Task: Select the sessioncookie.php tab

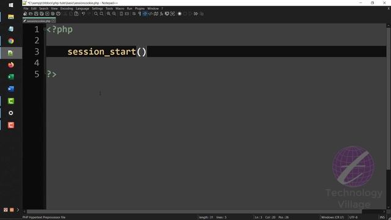Action: [38, 21]
